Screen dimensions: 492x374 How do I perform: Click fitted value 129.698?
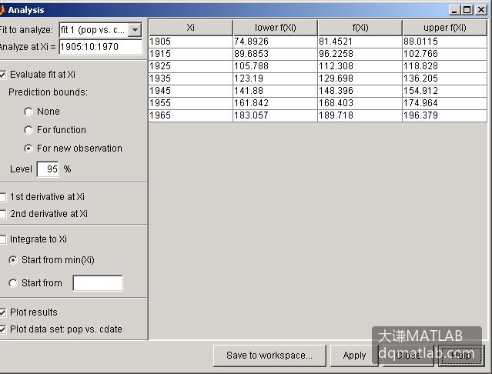coord(360,78)
